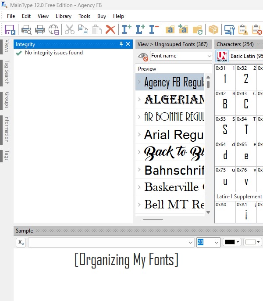Open the Library menu
This screenshot has height=301, width=263.
[x=64, y=16]
